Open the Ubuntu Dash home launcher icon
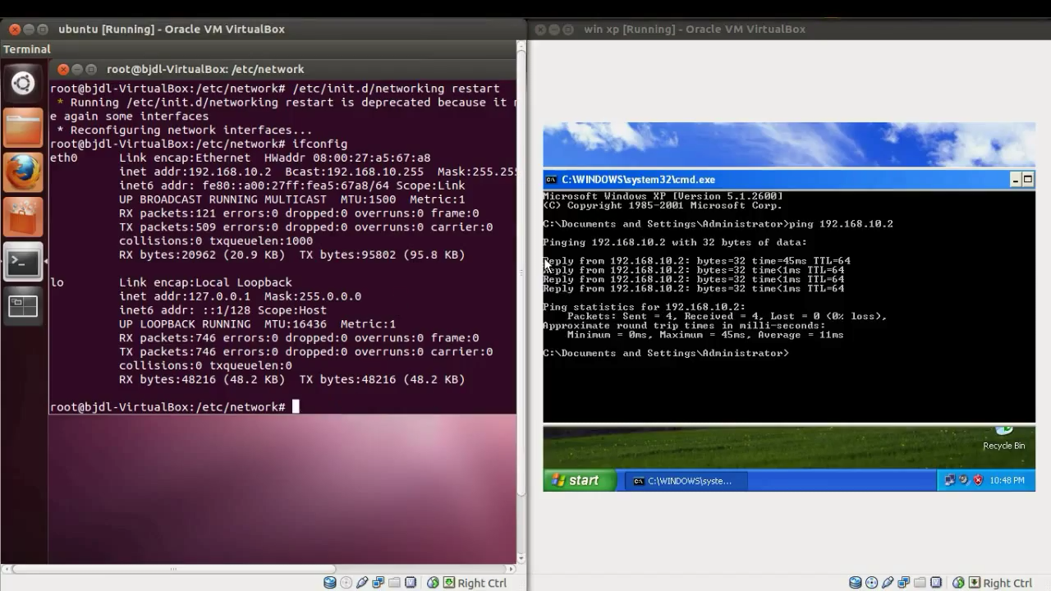Image resolution: width=1051 pixels, height=591 pixels. pos(23,83)
